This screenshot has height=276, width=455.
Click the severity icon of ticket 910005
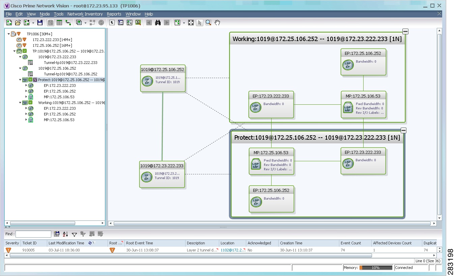pos(8,250)
